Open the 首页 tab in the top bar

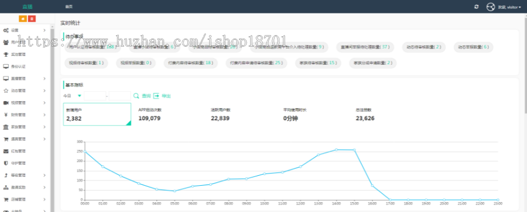click(69, 6)
